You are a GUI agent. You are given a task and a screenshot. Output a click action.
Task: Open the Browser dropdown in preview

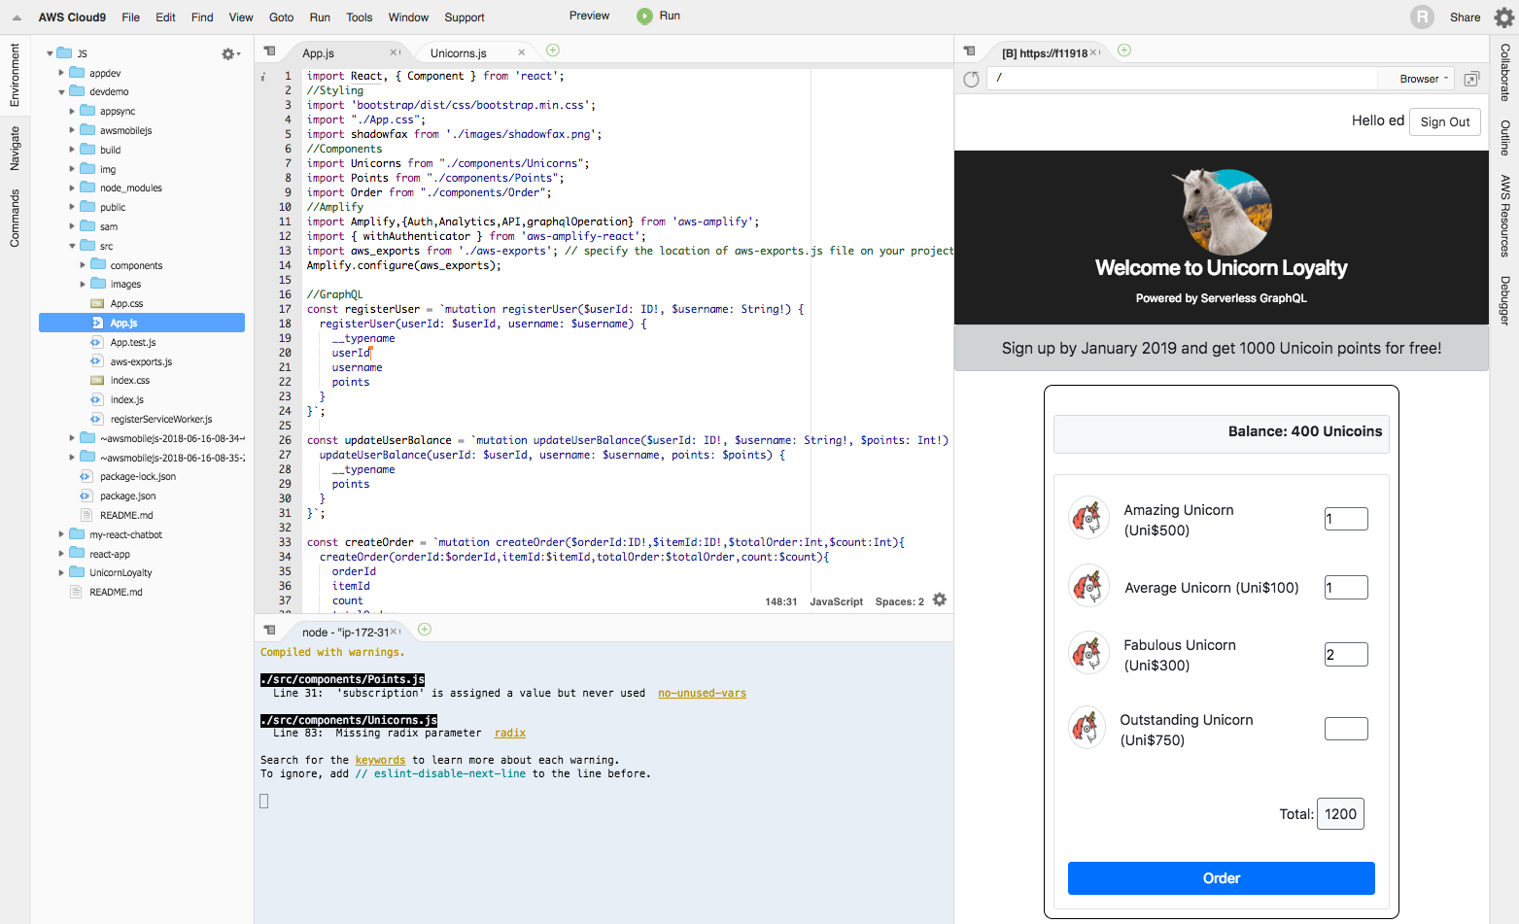point(1424,80)
